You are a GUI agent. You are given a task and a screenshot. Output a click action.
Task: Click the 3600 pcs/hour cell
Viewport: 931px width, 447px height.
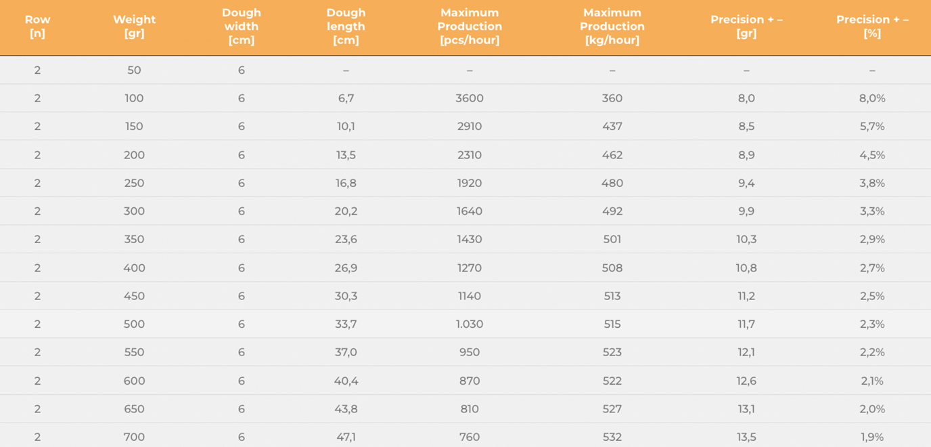click(x=470, y=98)
